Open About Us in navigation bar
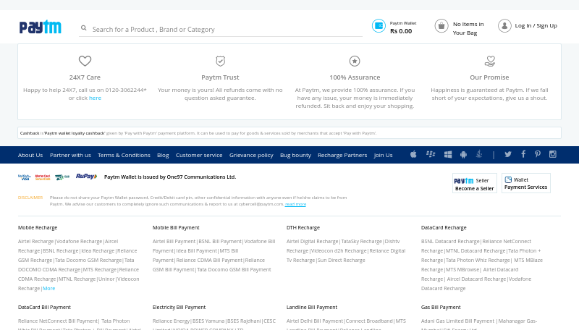This screenshot has height=330, width=579. click(x=30, y=155)
